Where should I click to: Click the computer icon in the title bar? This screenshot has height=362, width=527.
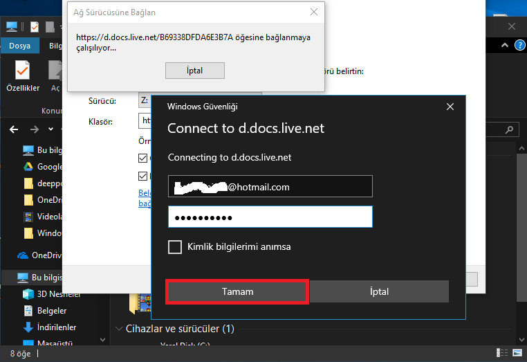(x=12, y=27)
